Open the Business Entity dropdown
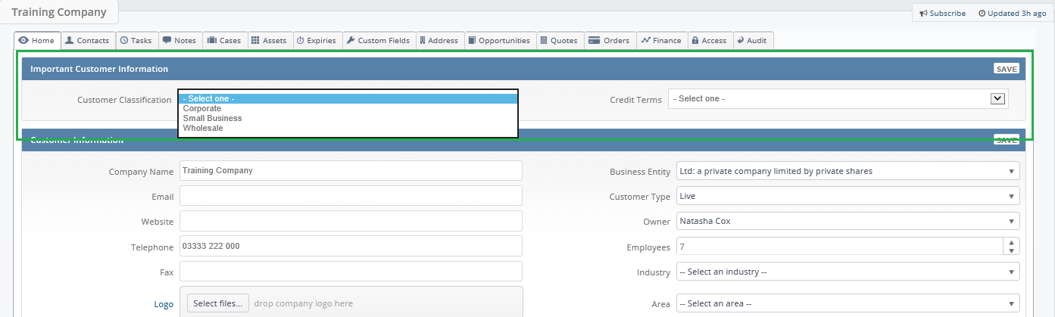Screen dimensions: 1055x317 [847, 171]
